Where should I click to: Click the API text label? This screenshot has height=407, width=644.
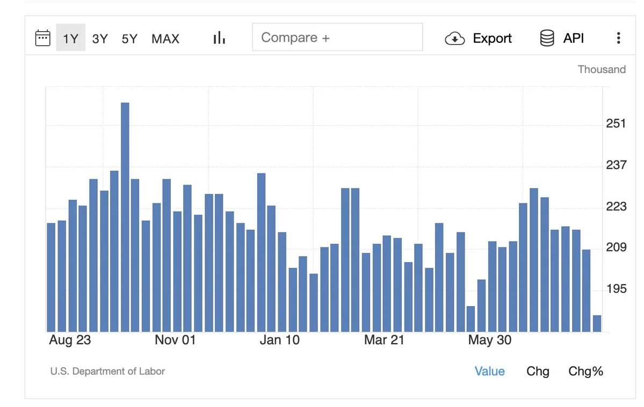pos(573,38)
